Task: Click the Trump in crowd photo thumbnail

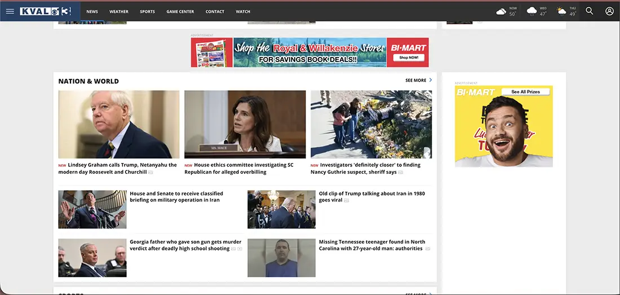Action: 281,210
